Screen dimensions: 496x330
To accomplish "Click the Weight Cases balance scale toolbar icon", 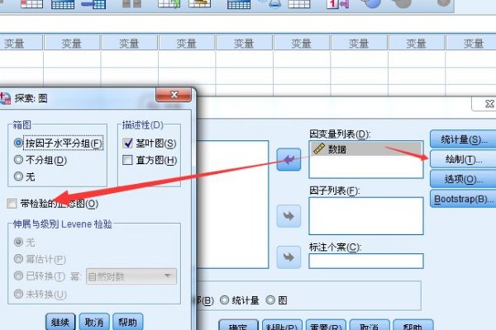I will click(270, 4).
